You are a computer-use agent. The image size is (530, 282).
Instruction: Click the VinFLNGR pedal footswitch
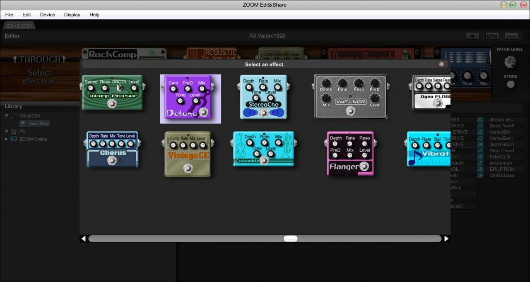351,110
